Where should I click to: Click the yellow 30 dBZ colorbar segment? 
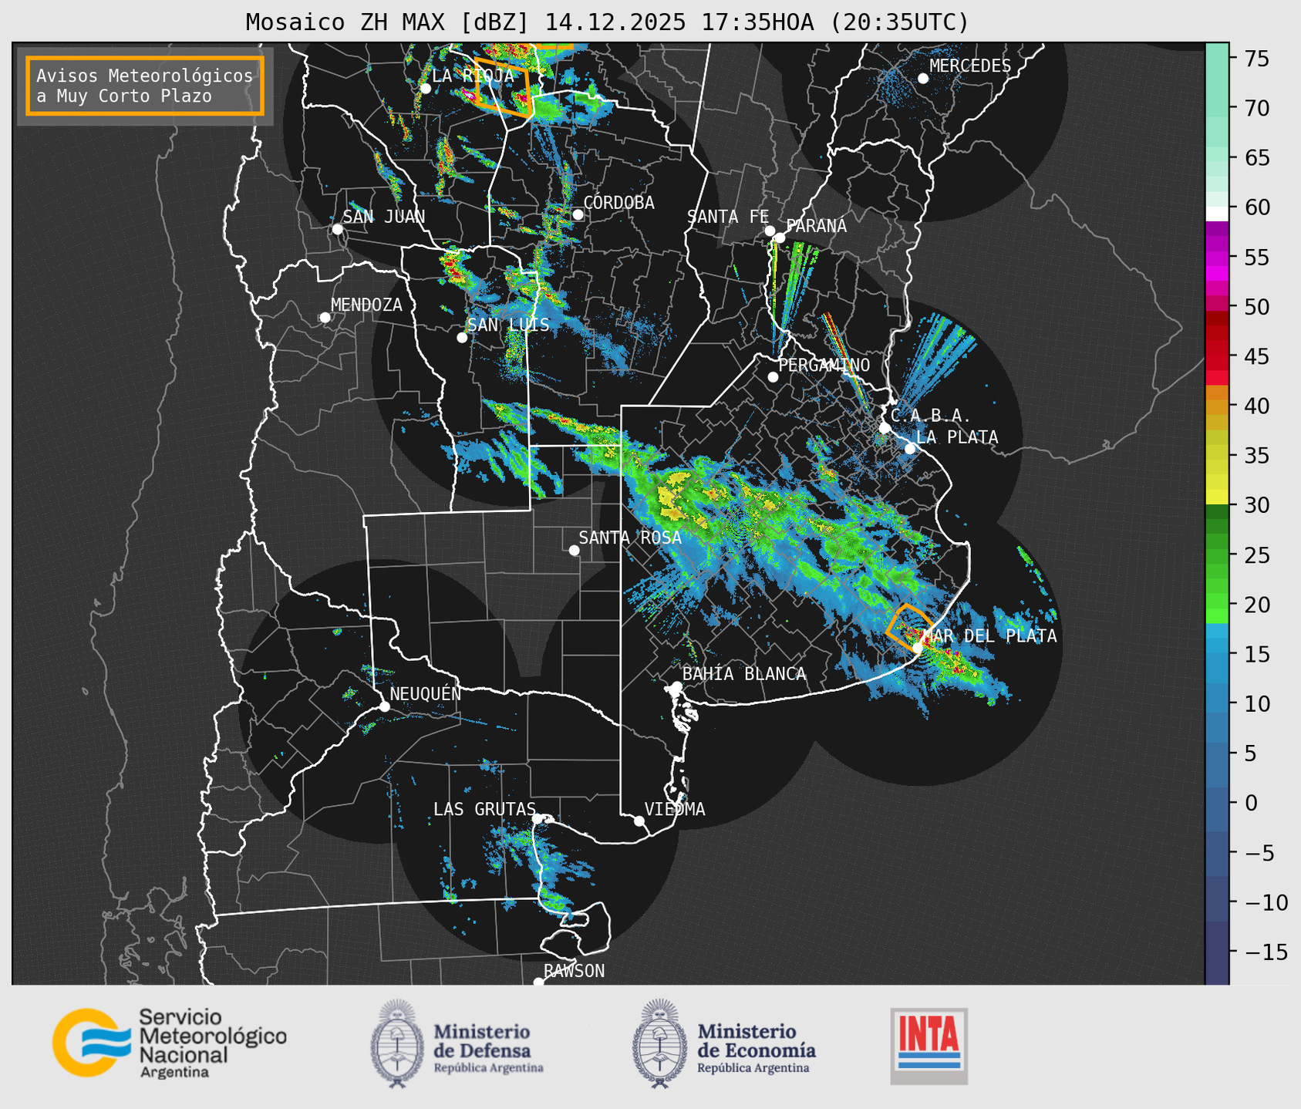pos(1216,497)
